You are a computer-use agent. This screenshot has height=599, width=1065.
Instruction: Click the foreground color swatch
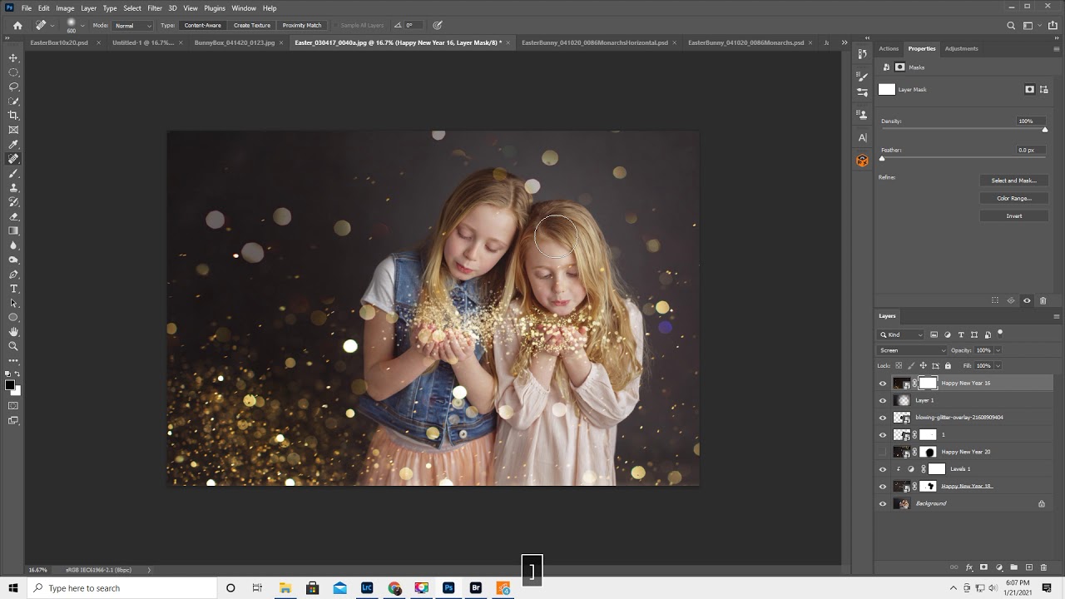coord(10,385)
